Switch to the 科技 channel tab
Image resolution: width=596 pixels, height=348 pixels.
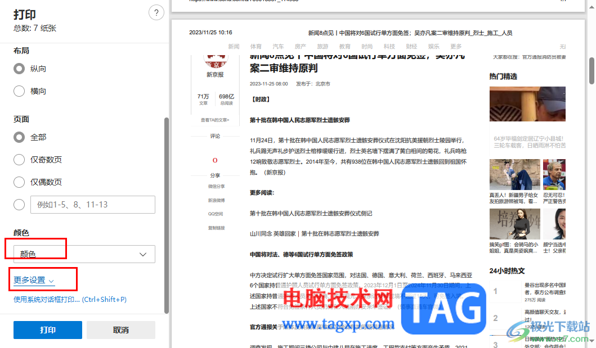click(389, 47)
